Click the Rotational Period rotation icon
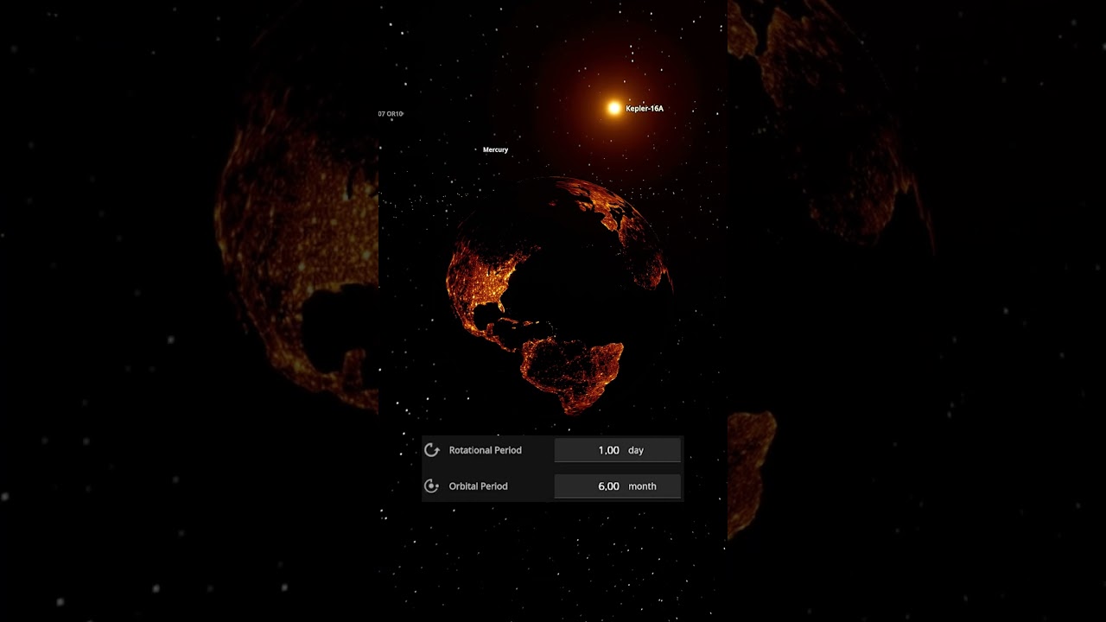 432,450
